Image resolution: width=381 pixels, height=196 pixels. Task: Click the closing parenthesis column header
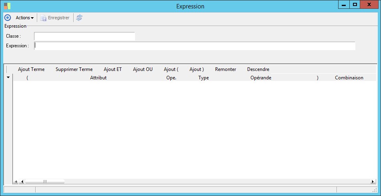(318, 78)
